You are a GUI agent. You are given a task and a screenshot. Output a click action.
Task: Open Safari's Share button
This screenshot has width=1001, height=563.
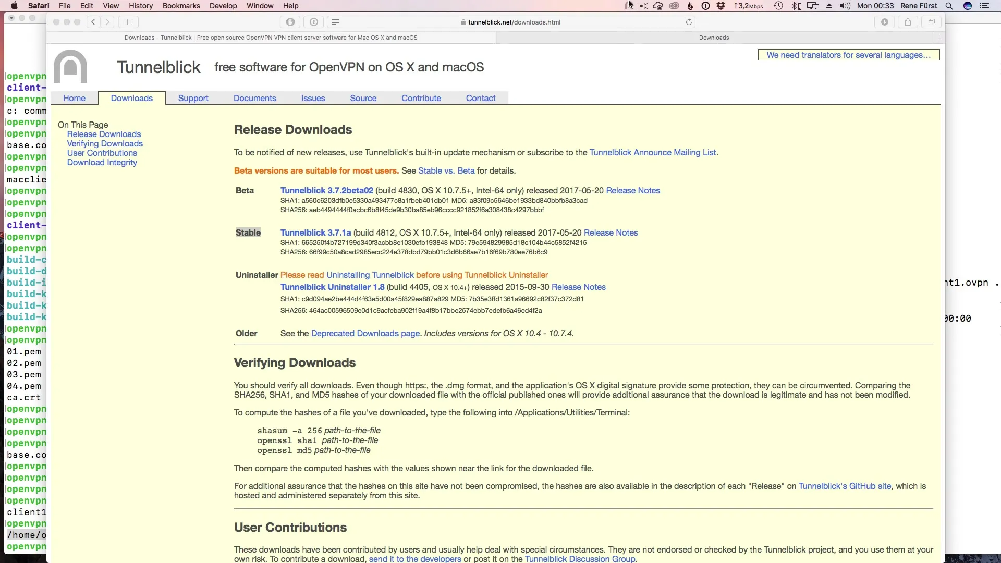pos(908,22)
